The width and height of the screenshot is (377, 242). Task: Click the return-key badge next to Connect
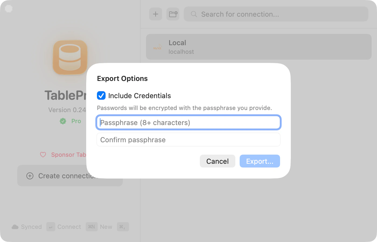coord(51,227)
